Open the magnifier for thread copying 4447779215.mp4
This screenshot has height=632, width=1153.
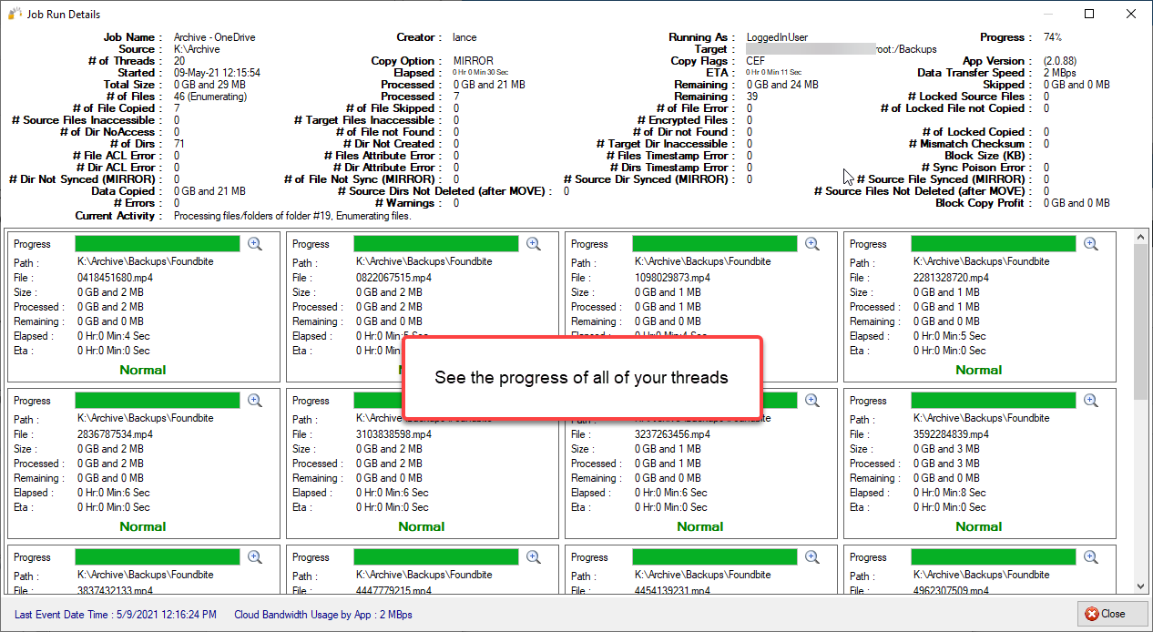(534, 556)
